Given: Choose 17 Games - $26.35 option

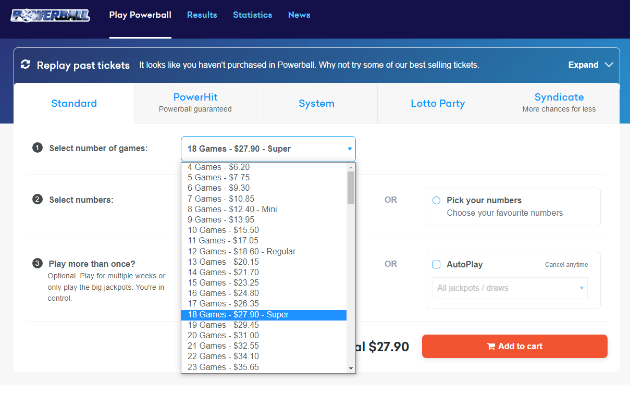Looking at the screenshot, I should click(x=264, y=304).
